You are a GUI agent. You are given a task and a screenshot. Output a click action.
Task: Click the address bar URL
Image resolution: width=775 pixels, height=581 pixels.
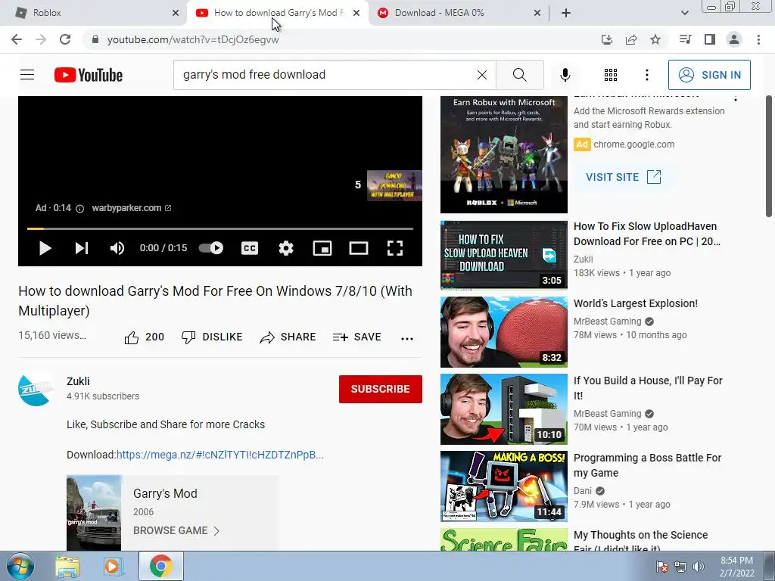pos(193,39)
